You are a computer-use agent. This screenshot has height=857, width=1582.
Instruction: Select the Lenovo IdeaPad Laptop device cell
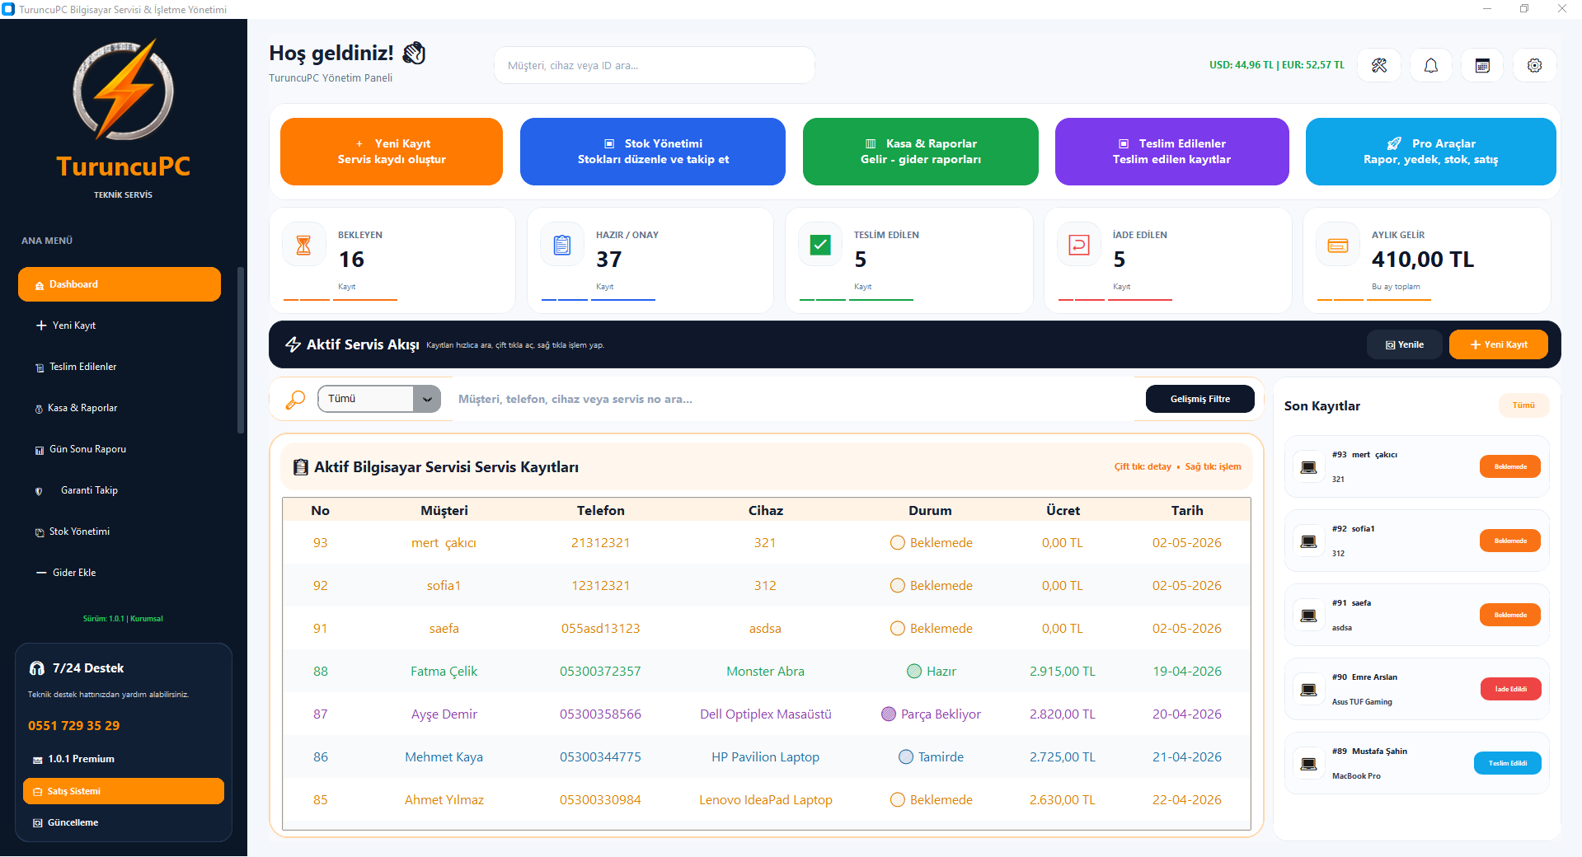pos(766,800)
